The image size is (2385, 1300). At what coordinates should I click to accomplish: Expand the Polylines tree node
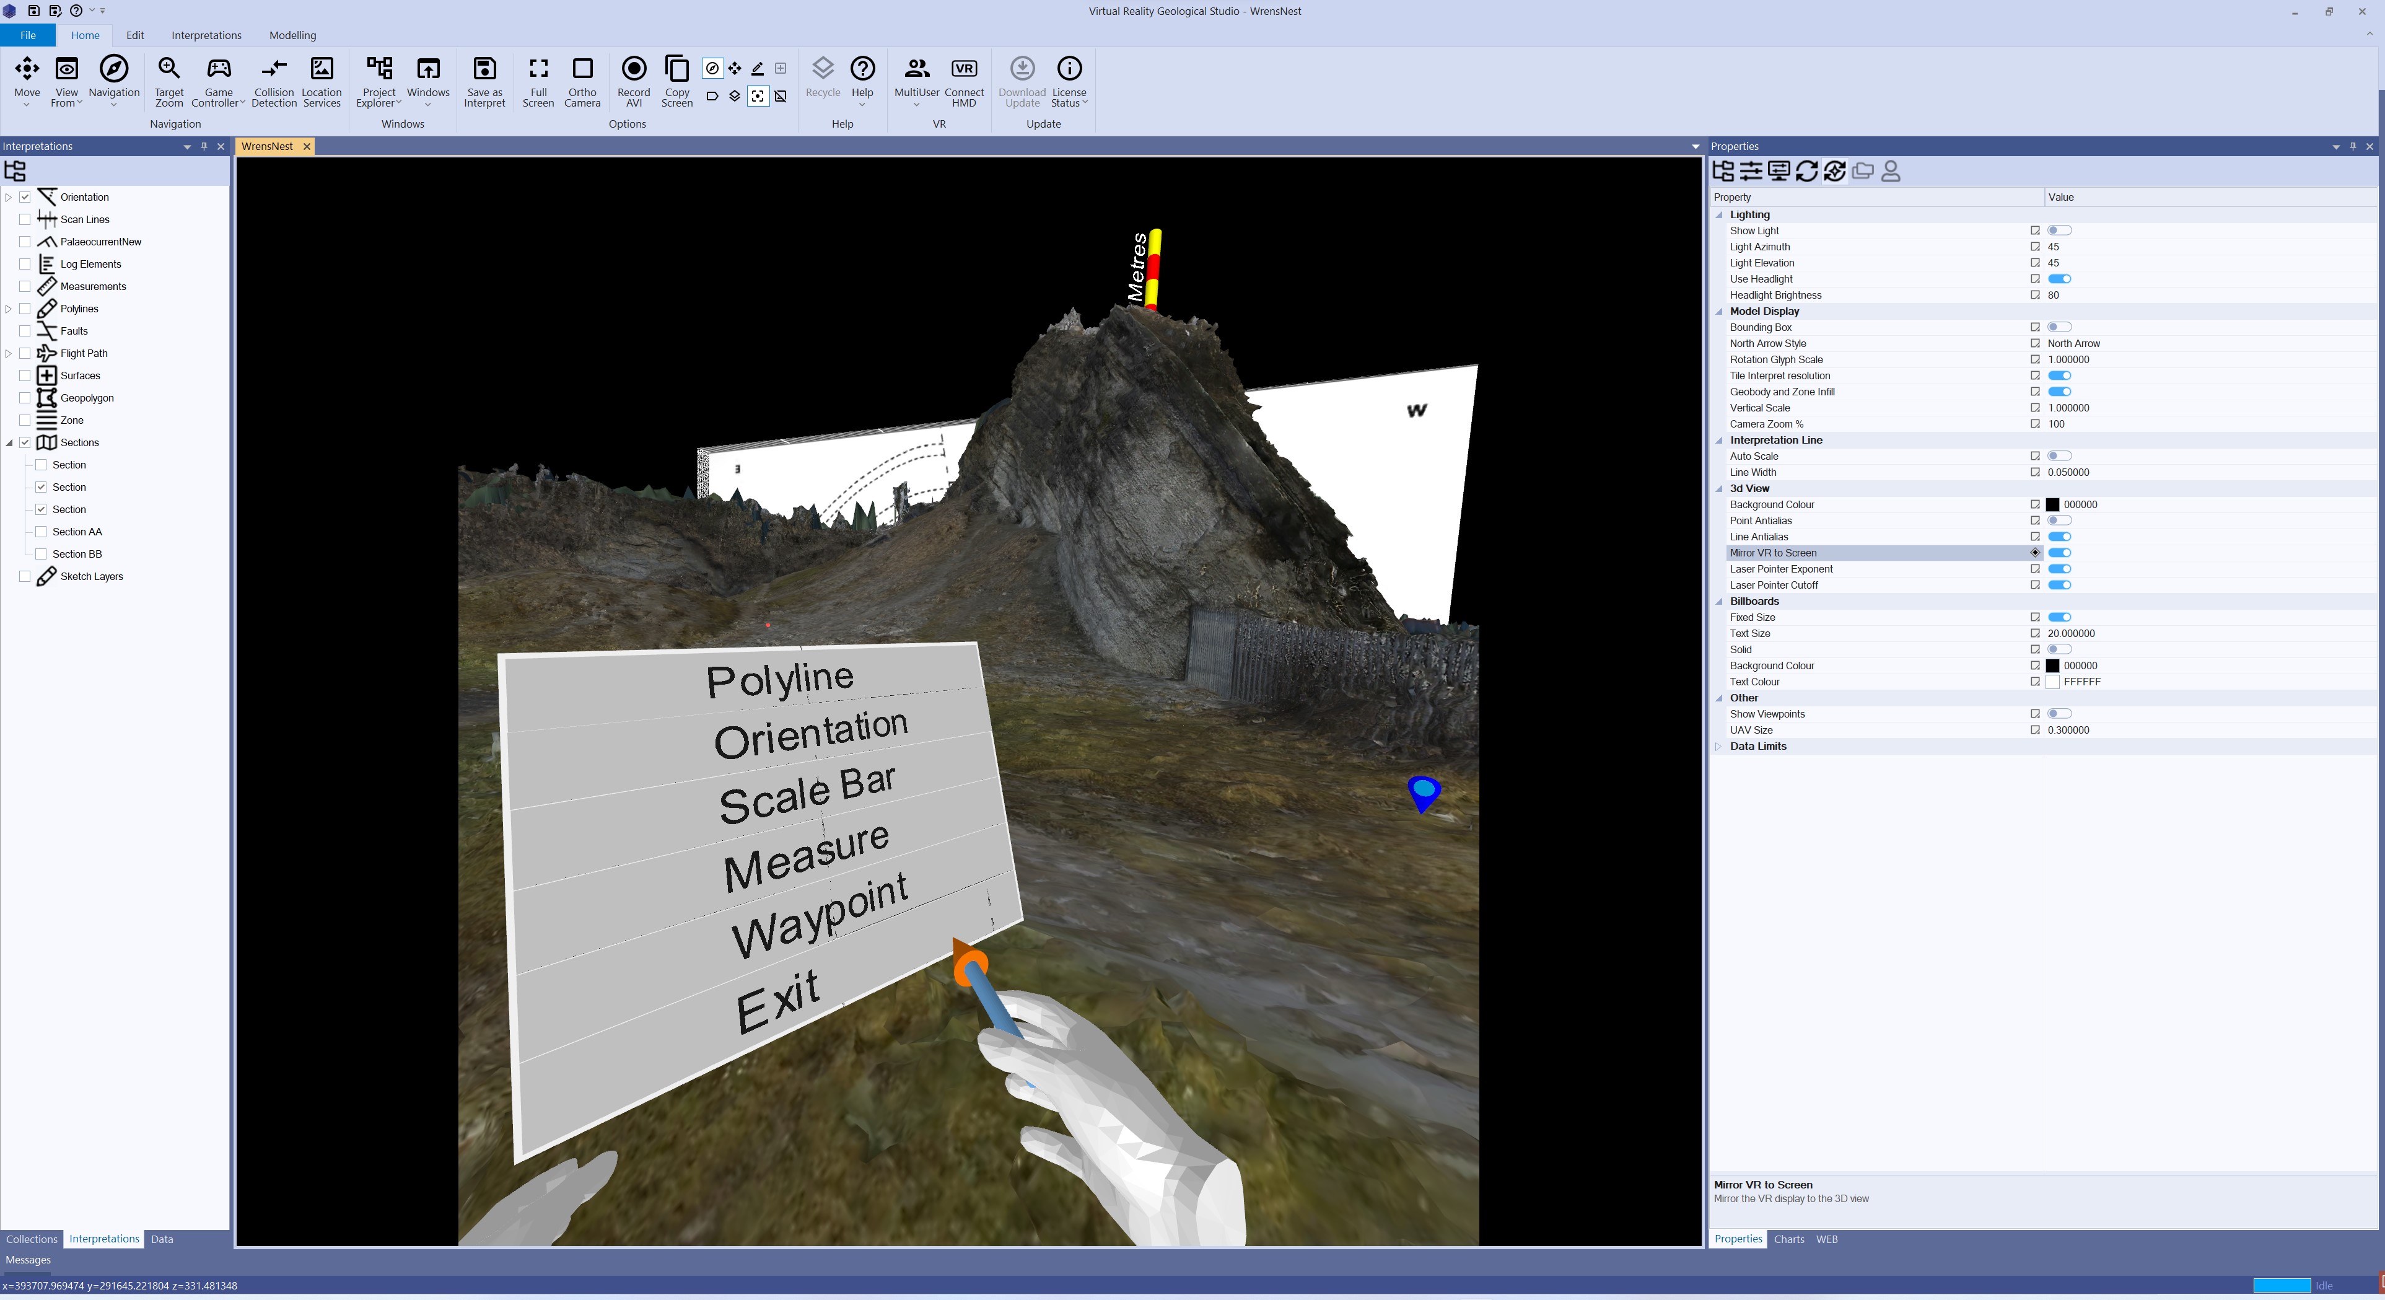click(x=9, y=309)
